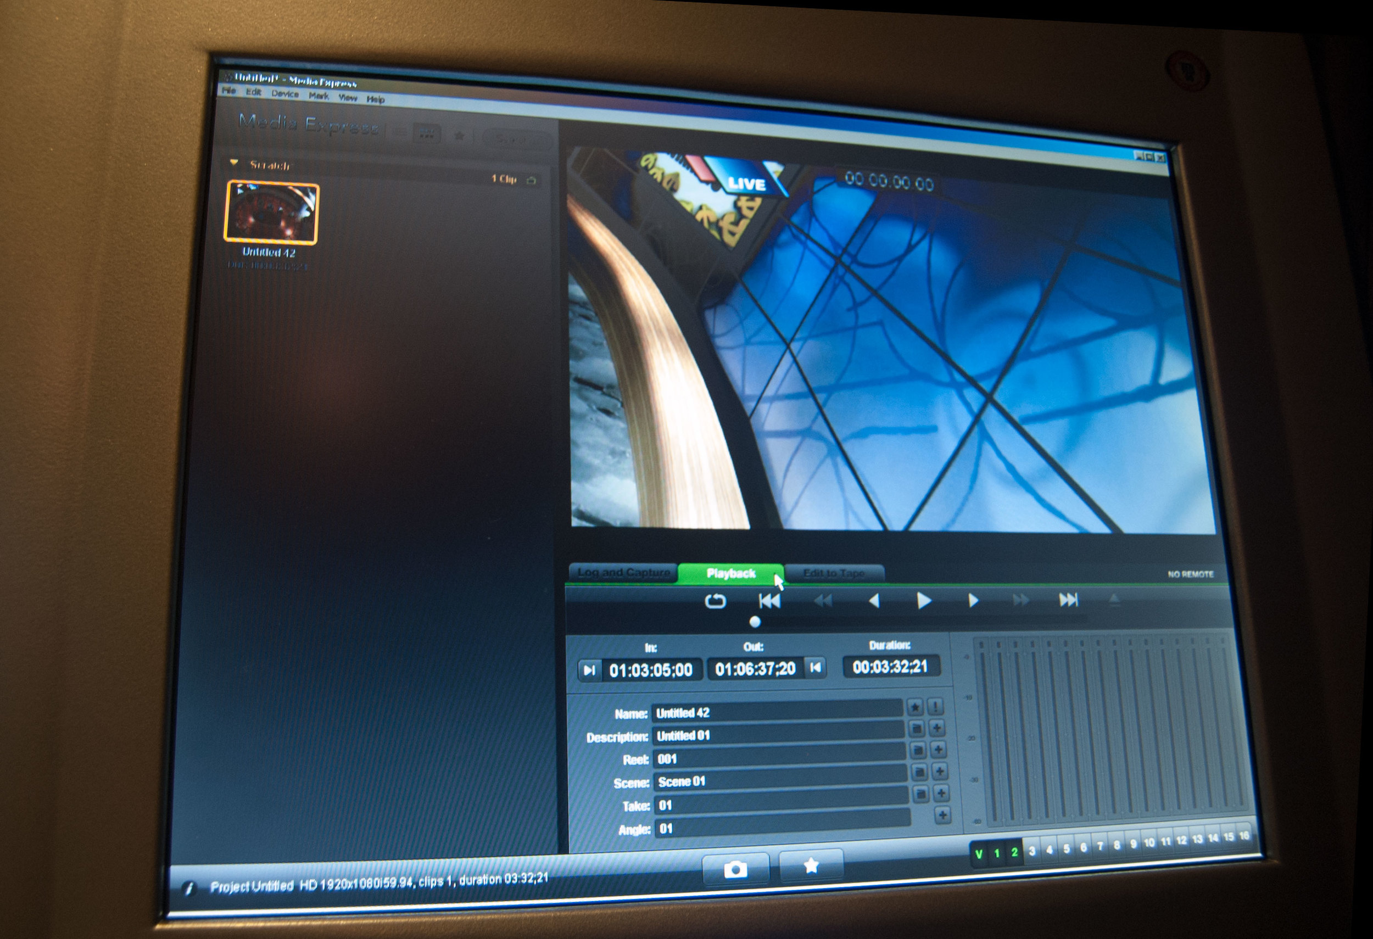Step back one frame
Viewport: 1373px width, 939px height.
(x=874, y=601)
